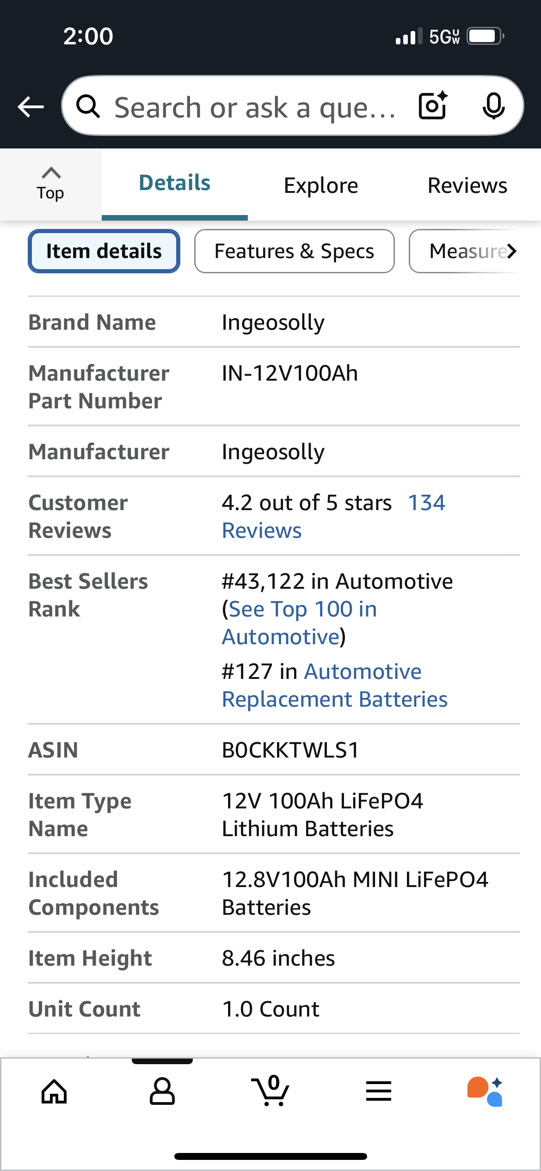Switch to the Reviews tab
Viewport: 541px width, 1171px height.
[x=467, y=185]
